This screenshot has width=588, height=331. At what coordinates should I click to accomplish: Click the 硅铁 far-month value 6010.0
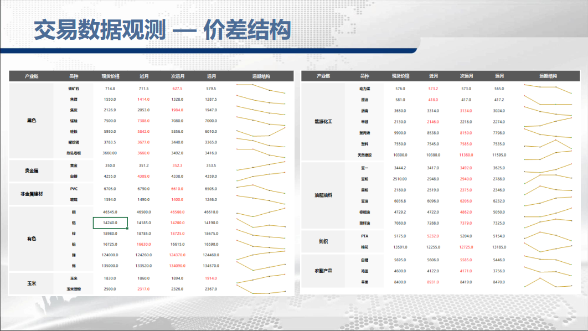[211, 132]
